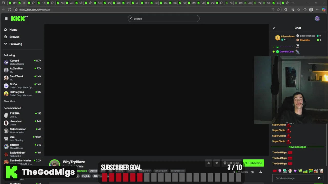This screenshot has height=184, width=328.
Task: Open xQc recommended channel
Action: click(x=23, y=139)
